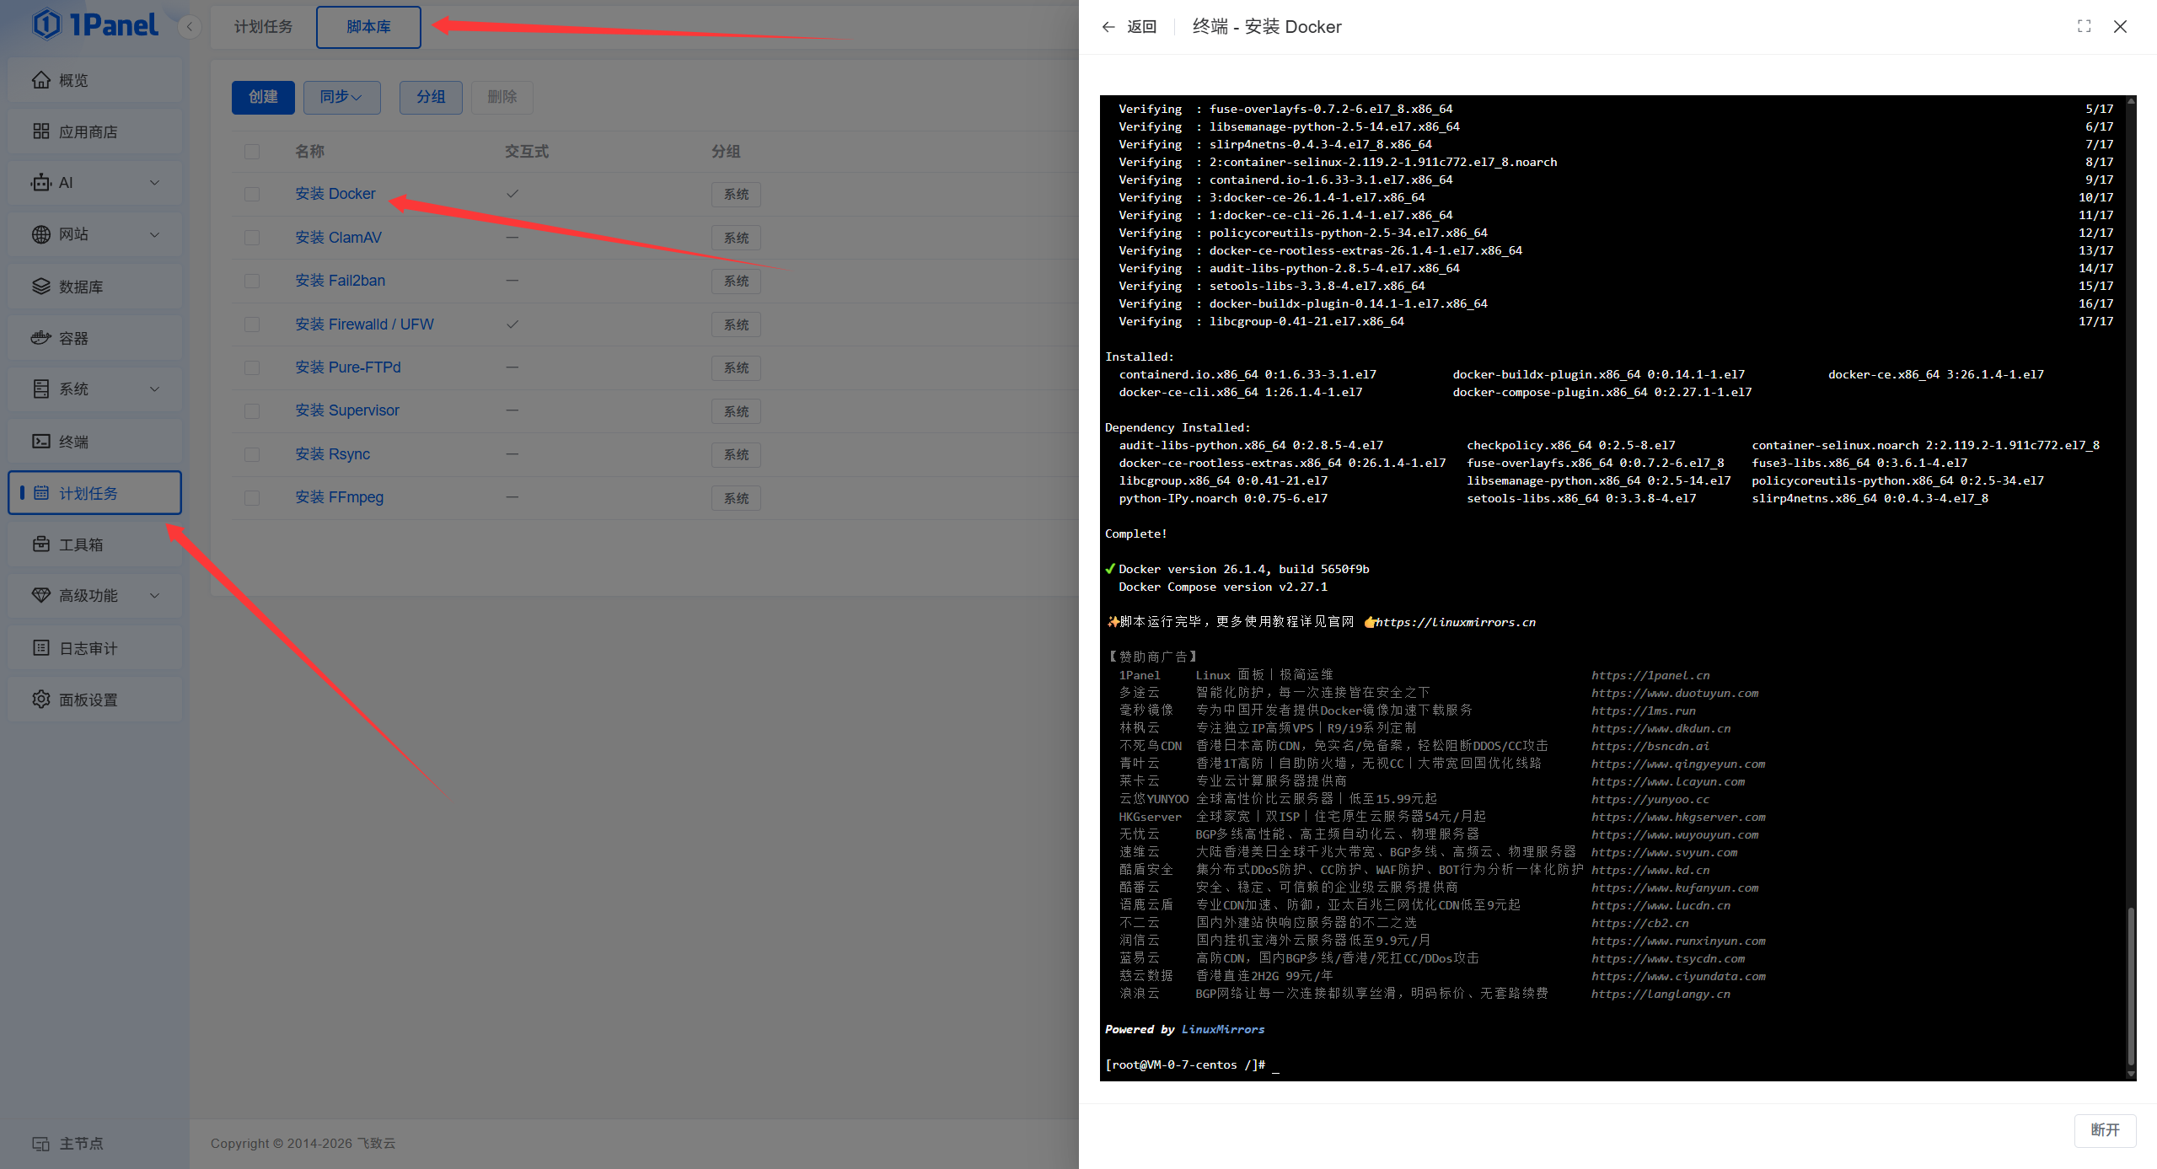2157x1169 pixels.
Task: Expand the 网站 sidebar submenu
Action: pyautogui.click(x=154, y=234)
